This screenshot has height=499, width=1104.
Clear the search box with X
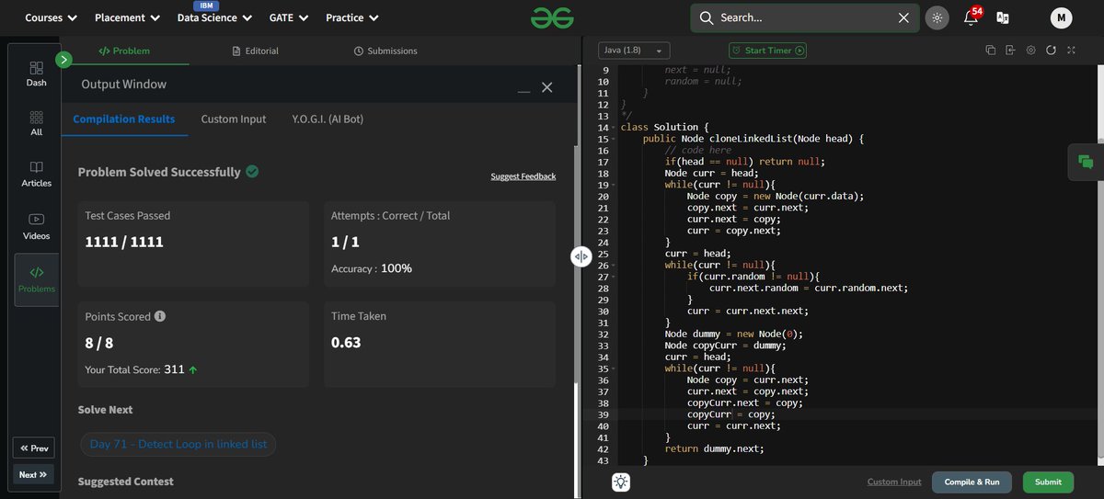(903, 17)
